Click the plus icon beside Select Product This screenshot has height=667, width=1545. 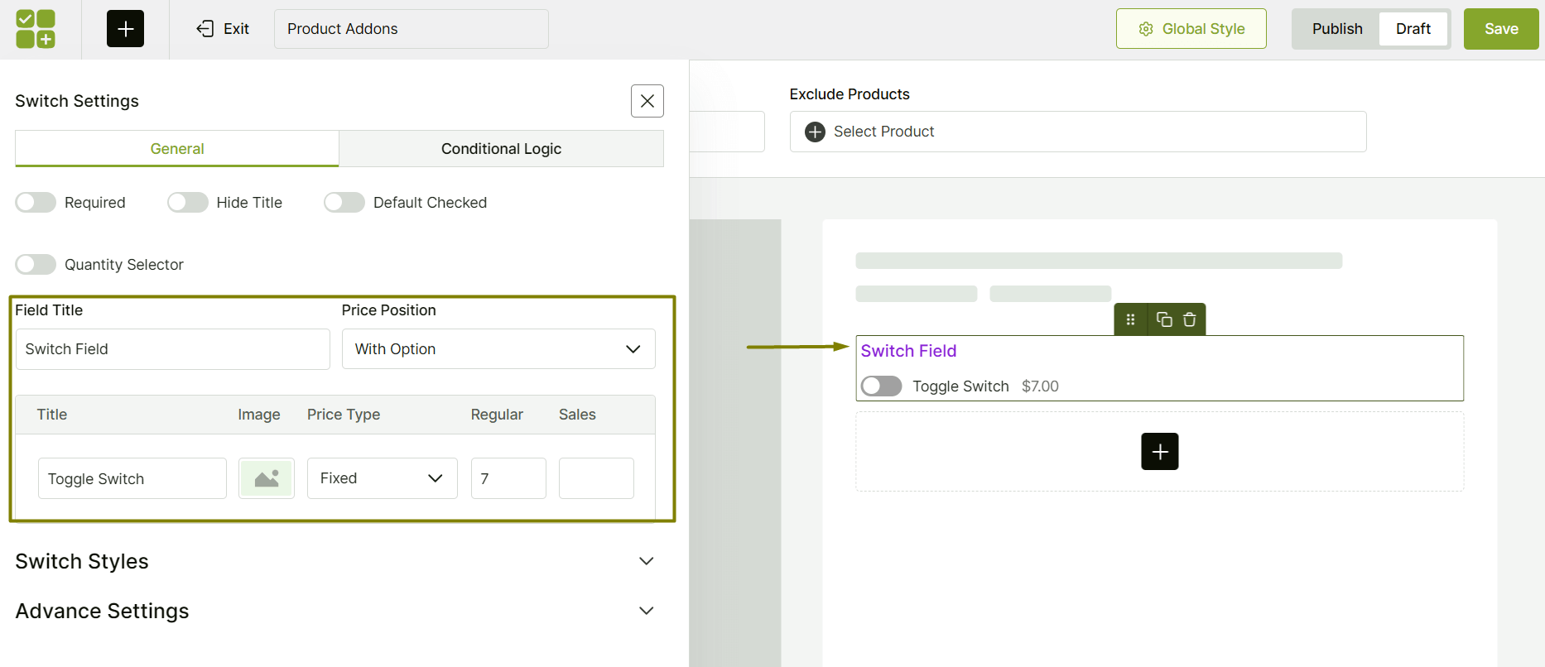pyautogui.click(x=815, y=132)
